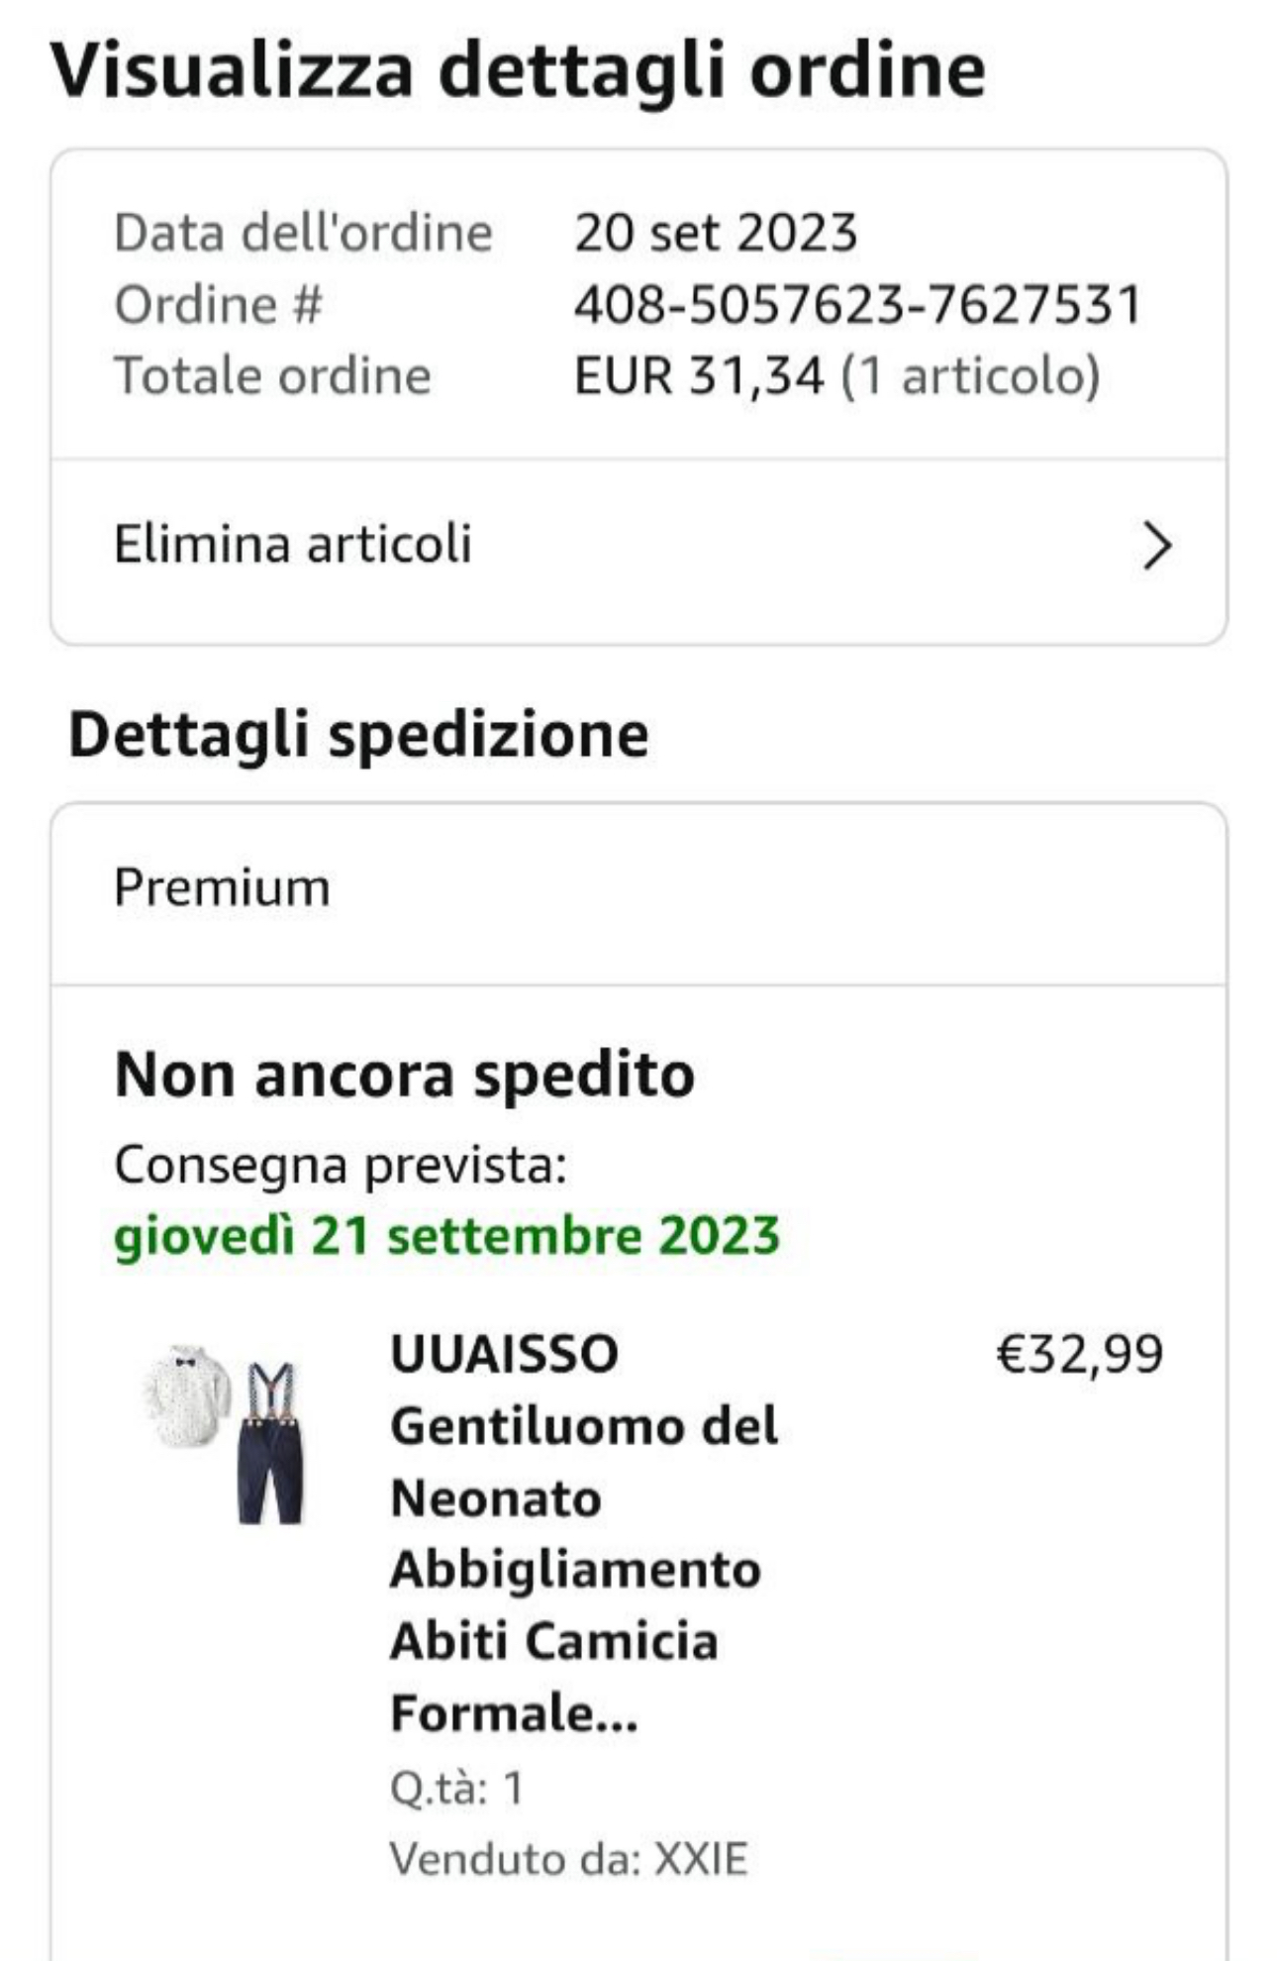This screenshot has width=1277, height=1961.
Task: Select the XXIE seller name
Action: [x=701, y=1858]
